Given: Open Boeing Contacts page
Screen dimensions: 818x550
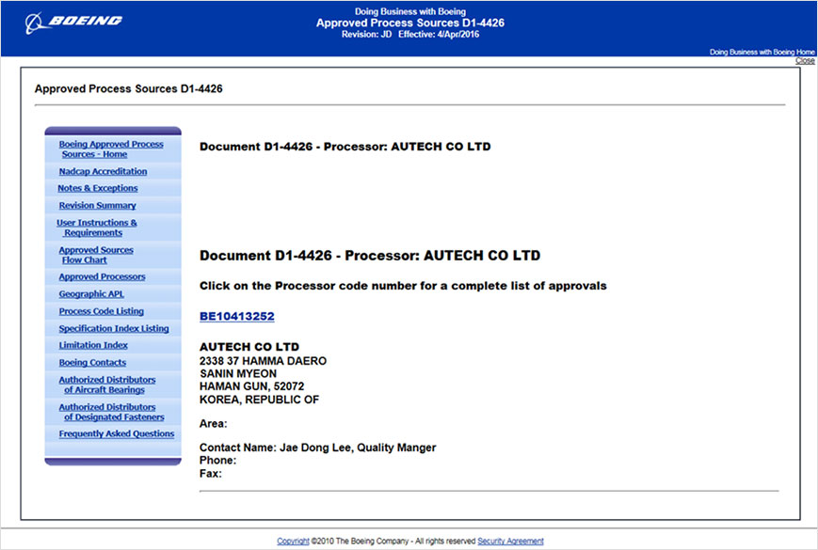Looking at the screenshot, I should tap(92, 362).
